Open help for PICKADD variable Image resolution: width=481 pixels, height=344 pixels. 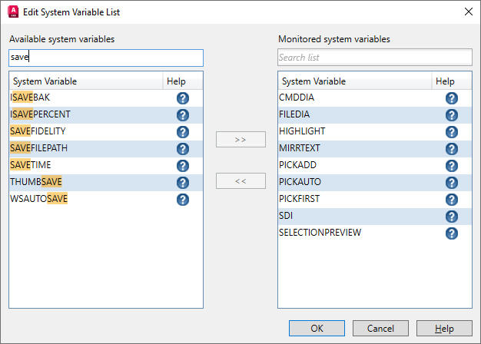[x=452, y=166]
